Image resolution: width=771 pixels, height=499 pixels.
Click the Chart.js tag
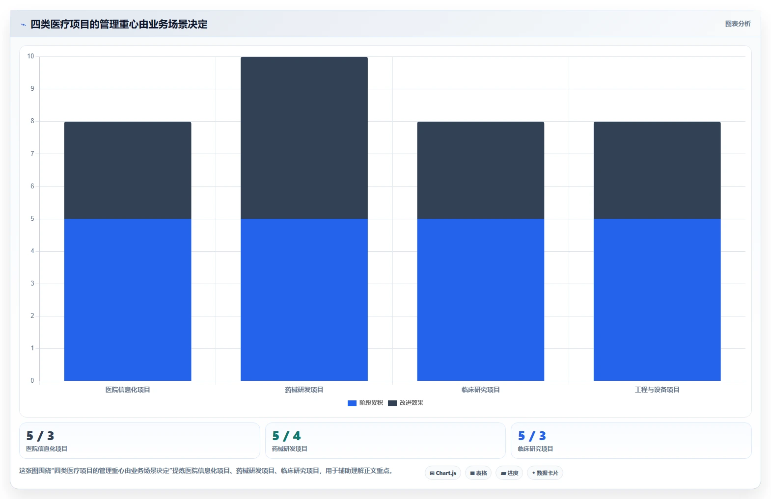pos(443,473)
